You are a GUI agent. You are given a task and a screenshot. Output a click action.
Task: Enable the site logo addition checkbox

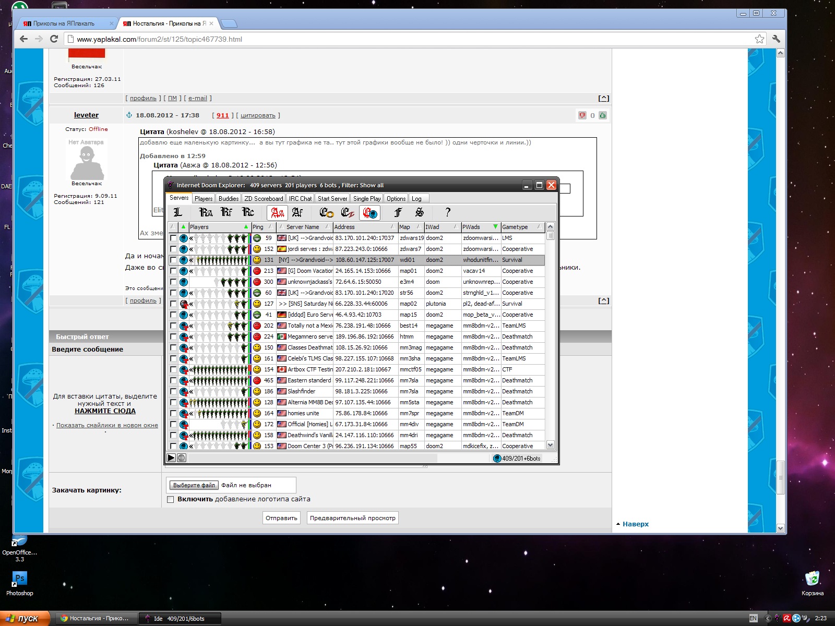pos(170,499)
